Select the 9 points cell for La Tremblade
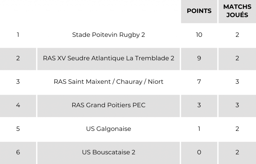The width and height of the screenshot is (256, 164). [x=199, y=58]
